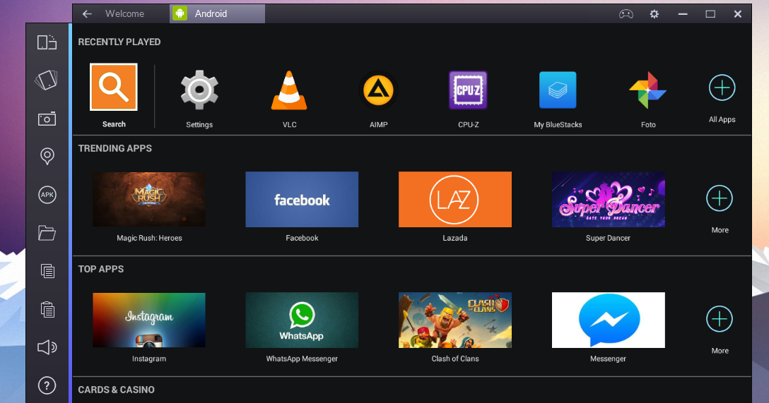Viewport: 769px width, 403px height.
Task: Open the CPU-Z app icon
Action: pyautogui.click(x=468, y=90)
